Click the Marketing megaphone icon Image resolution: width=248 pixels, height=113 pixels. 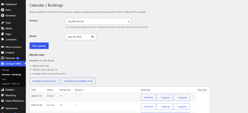2,95
